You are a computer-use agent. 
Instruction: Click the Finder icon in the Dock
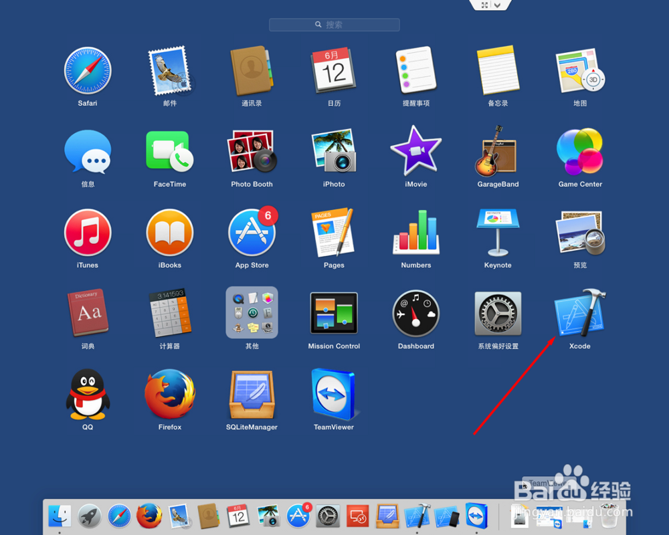pos(60,516)
